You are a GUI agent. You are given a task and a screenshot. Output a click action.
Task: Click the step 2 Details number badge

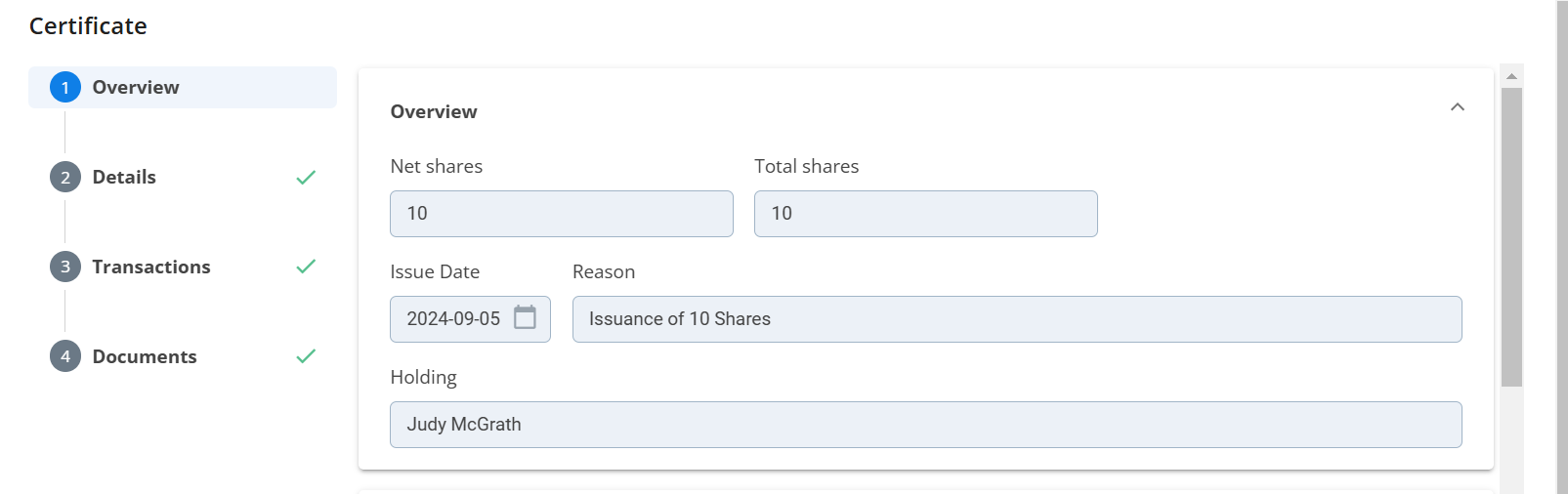pyautogui.click(x=65, y=178)
